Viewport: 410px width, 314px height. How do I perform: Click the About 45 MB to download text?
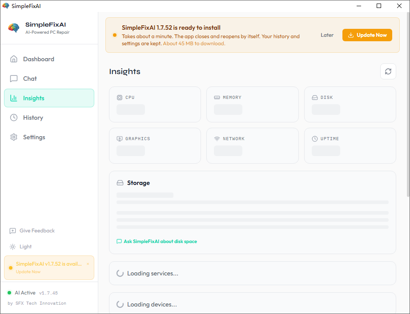(x=194, y=43)
